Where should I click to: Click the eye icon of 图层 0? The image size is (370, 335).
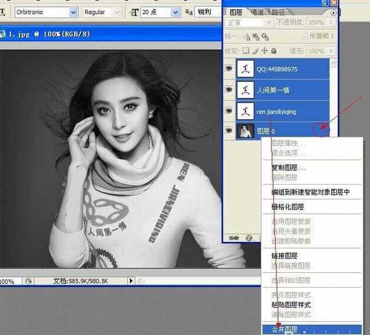click(229, 131)
